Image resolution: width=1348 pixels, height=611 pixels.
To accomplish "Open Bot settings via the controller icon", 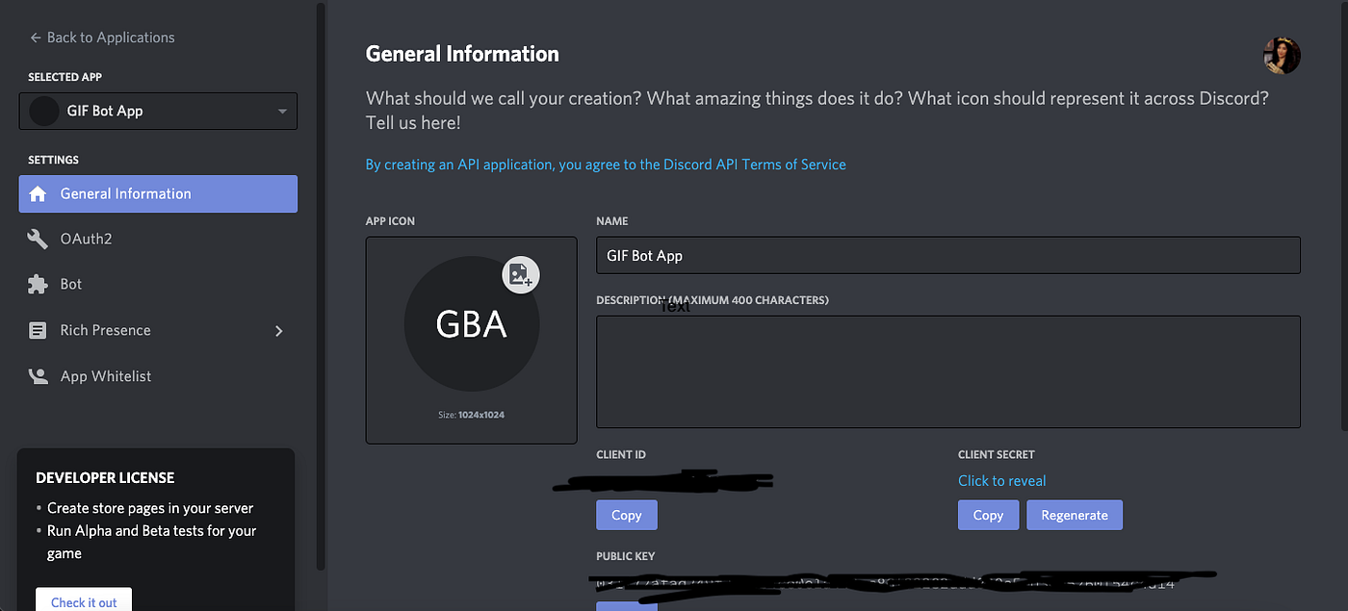I will coord(38,284).
